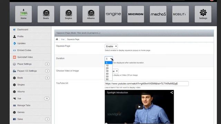Open Sales in sidebar
This screenshot has width=221, height=124.
[30, 119]
